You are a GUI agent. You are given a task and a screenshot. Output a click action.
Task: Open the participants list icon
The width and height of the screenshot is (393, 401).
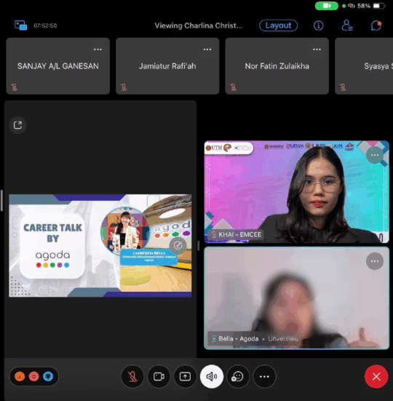point(347,25)
